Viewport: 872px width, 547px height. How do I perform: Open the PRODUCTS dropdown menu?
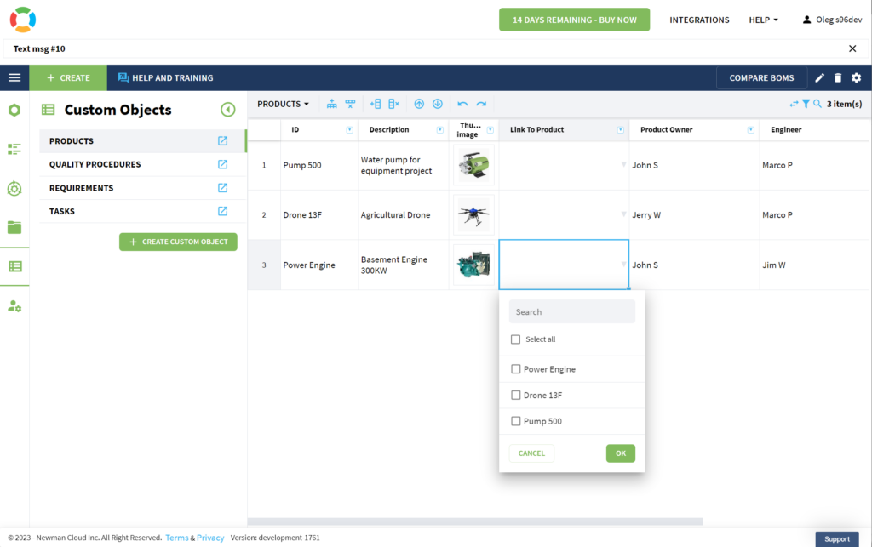pos(283,104)
